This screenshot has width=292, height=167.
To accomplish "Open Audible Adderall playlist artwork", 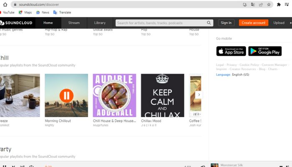I will click(115, 96).
